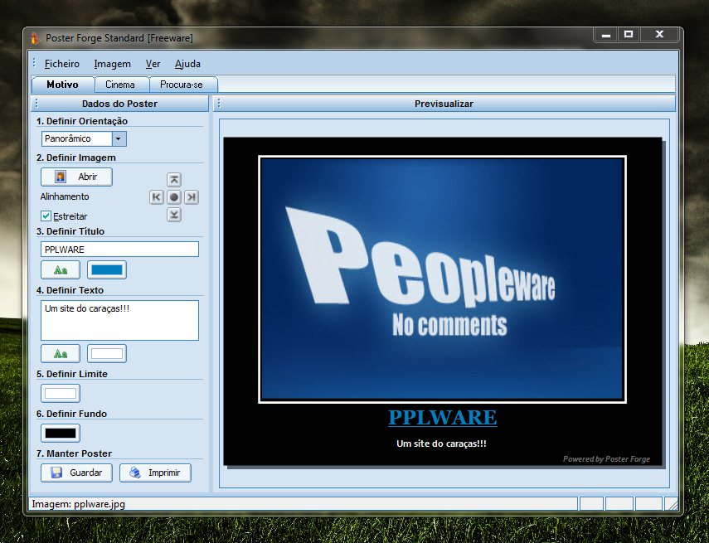Click the Poster Forge app icon

36,38
